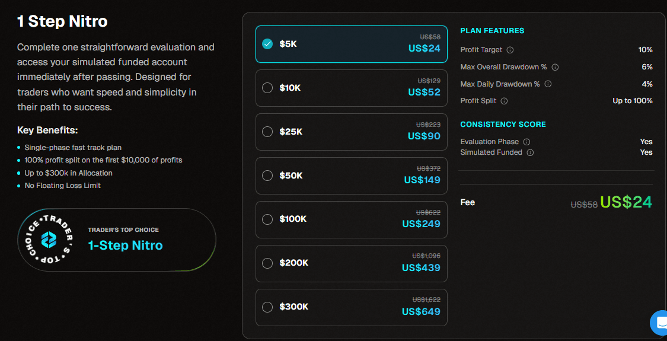Pick the $50K account radio button
The height and width of the screenshot is (341, 667).
click(267, 176)
